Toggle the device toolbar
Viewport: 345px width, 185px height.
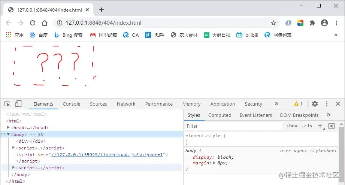click(18, 104)
